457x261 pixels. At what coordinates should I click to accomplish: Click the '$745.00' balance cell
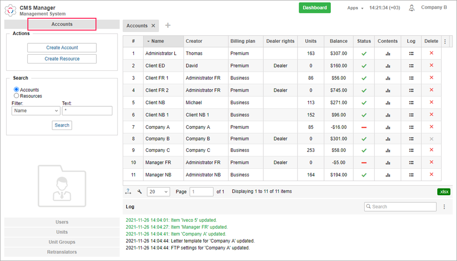click(x=338, y=90)
